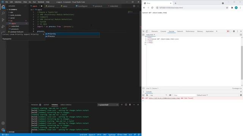The image size is (243, 136).
Task: Toggle the DevTools device toolbar
Action: click(x=147, y=31)
